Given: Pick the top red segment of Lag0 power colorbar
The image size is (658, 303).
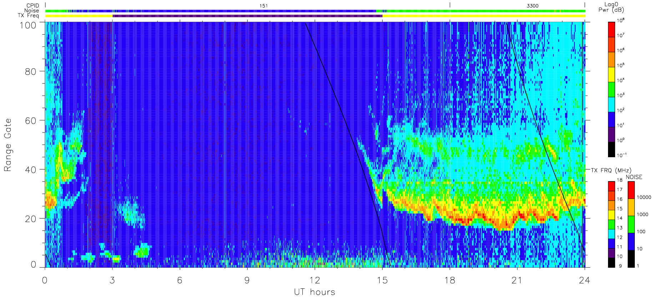Looking at the screenshot, I should [612, 30].
